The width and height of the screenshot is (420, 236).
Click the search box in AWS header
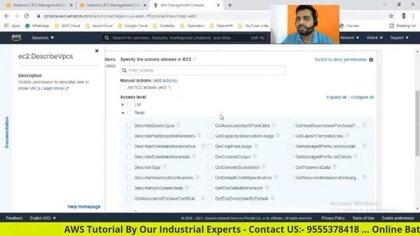pyautogui.click(x=184, y=38)
